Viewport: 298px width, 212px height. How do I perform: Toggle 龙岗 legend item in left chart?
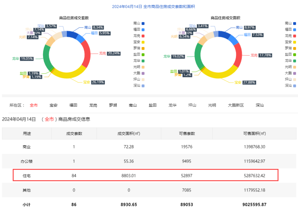click(x=138, y=36)
